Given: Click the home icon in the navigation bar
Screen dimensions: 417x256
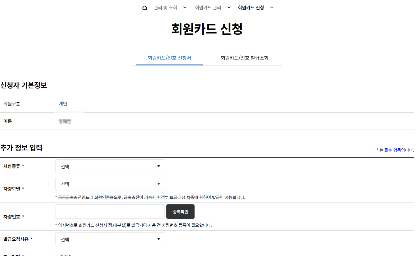Looking at the screenshot, I should point(144,7).
